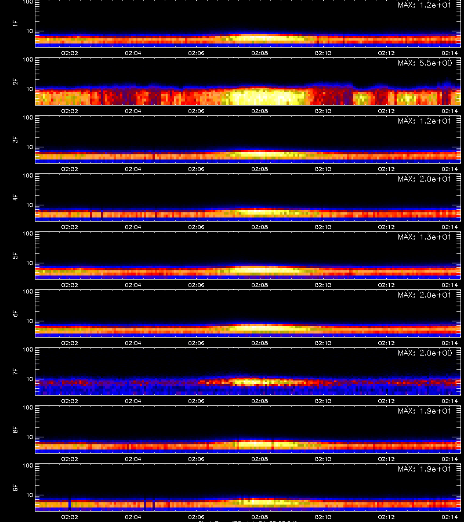Select MAX: 1.9e+01 text in 9F panel
The image size is (464, 522).
coord(425,469)
